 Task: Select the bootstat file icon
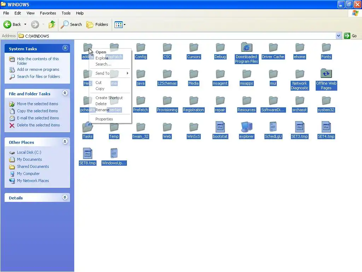[x=220, y=127]
